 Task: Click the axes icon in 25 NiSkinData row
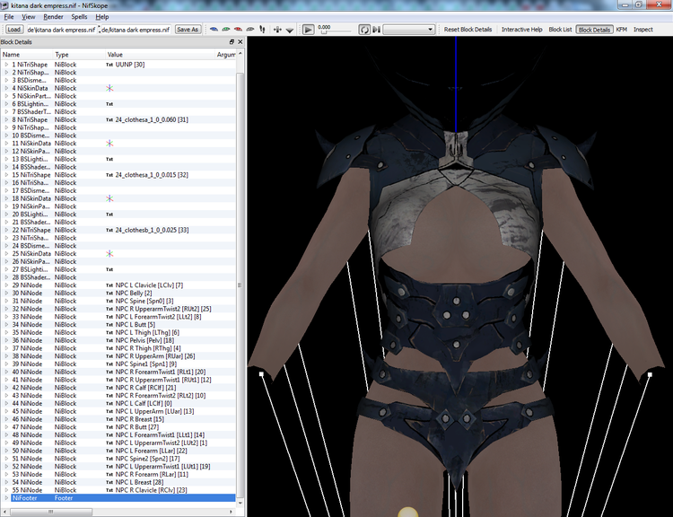click(109, 253)
